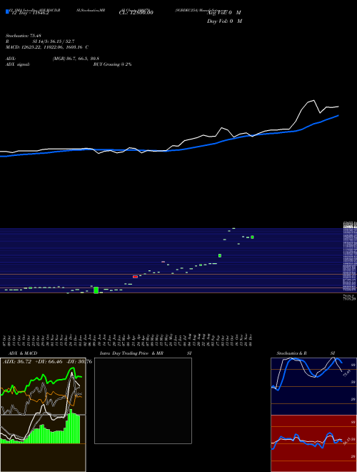
Task: Click the 'Intra Day Trading Price & MR' title
Action: [131, 353]
